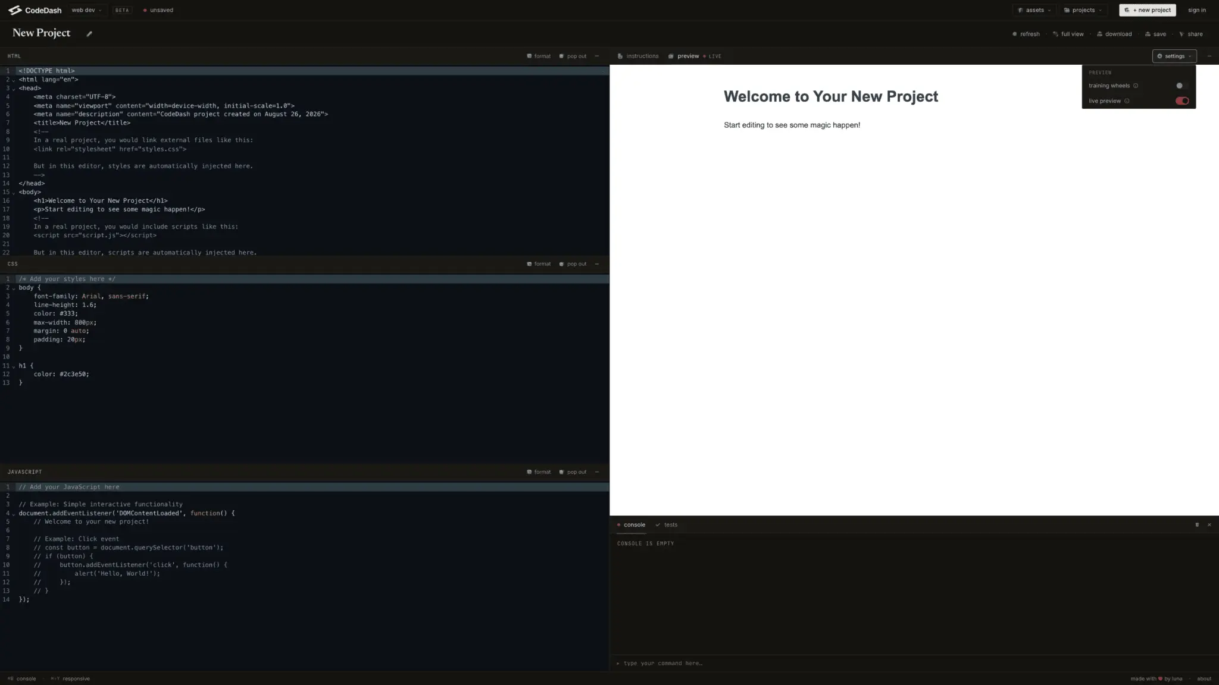Click the share button
Viewport: 1219px width, 685px height.
tap(1191, 34)
